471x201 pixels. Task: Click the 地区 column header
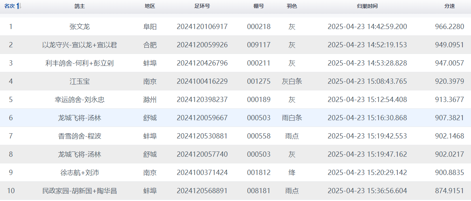[x=150, y=6]
